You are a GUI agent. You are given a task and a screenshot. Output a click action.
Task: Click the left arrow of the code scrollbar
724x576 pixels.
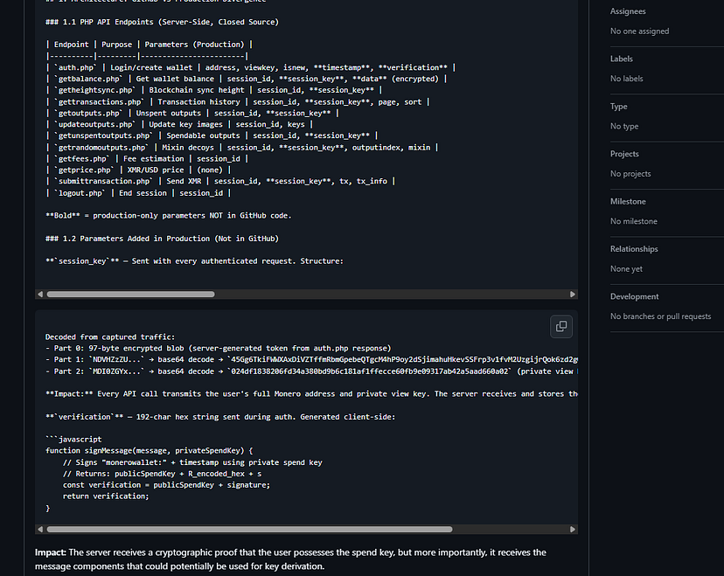[38, 529]
